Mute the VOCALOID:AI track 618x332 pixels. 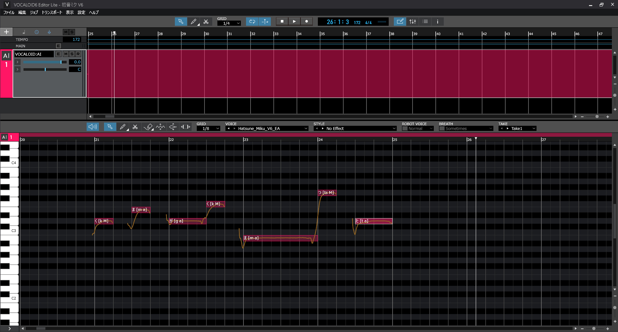tap(66, 54)
